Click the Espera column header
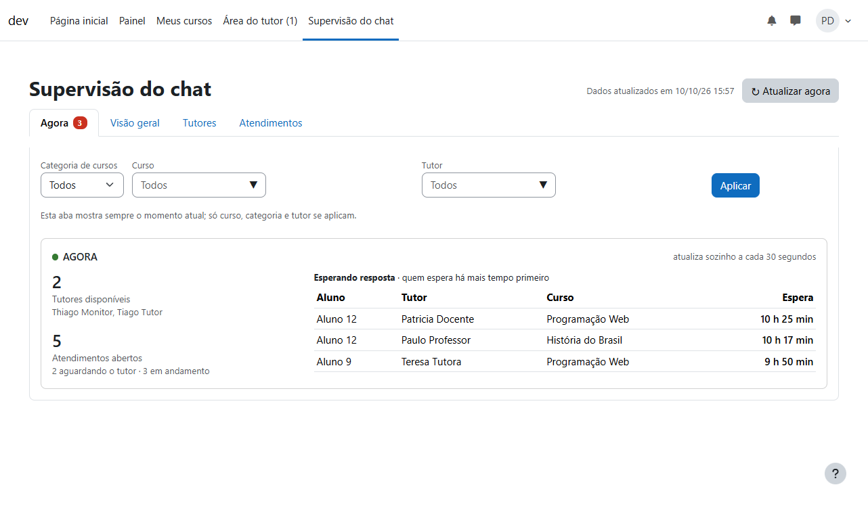Screen dimensions: 868x506 click(x=798, y=298)
